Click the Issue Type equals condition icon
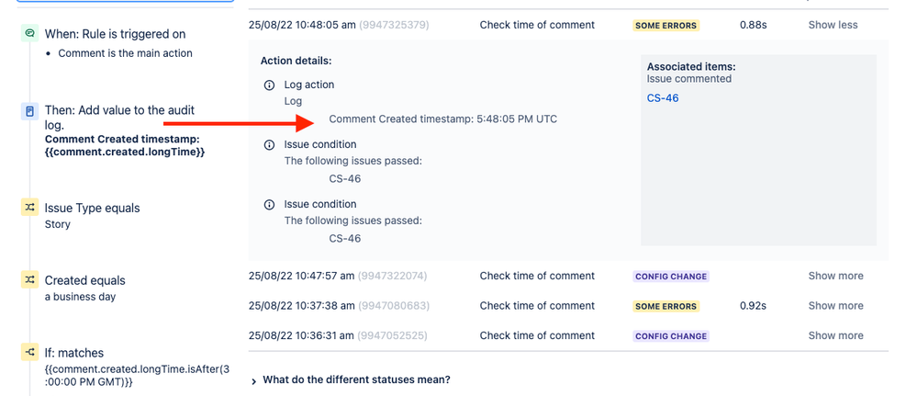 pos(29,208)
